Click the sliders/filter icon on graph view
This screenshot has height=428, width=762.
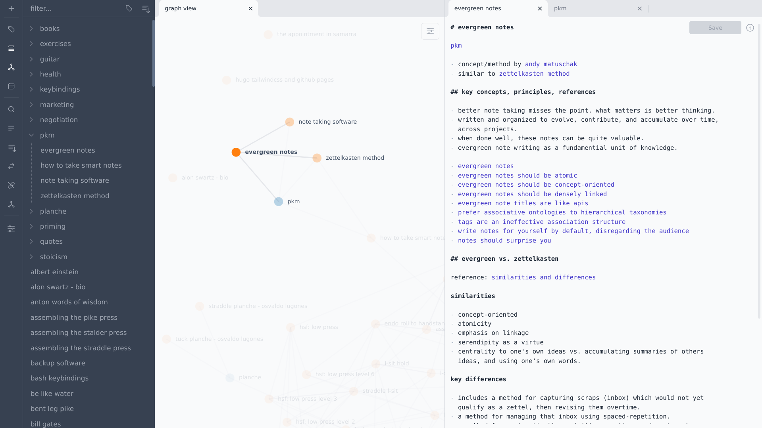coord(430,31)
